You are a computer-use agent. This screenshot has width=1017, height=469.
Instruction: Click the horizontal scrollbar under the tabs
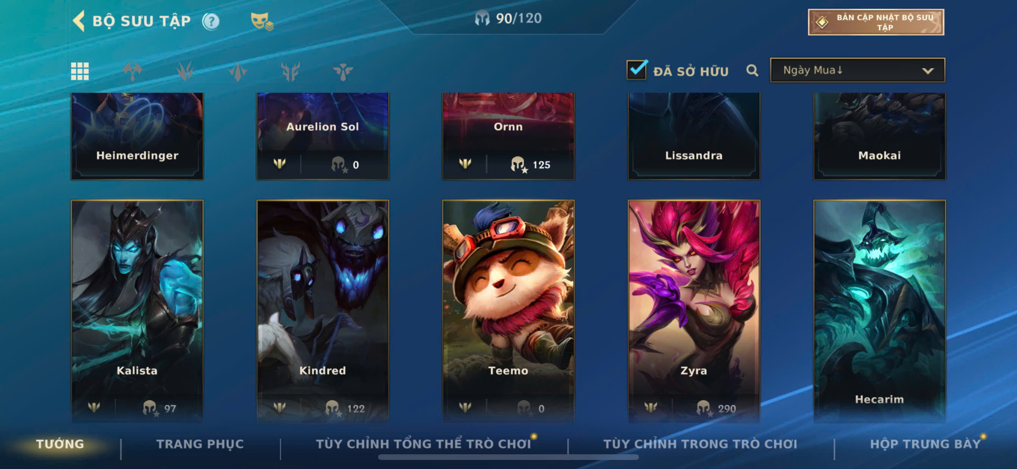pyautogui.click(x=508, y=457)
